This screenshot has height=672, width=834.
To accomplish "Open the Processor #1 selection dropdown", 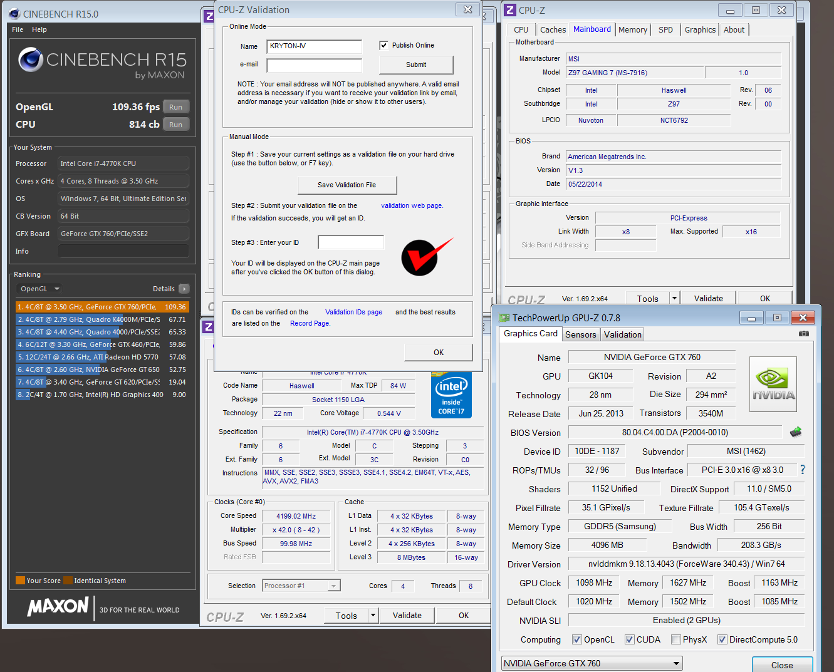I will point(301,586).
